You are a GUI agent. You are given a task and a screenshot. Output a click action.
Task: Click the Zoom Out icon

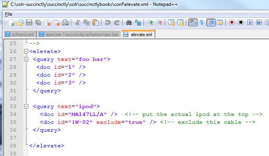tap(159, 23)
